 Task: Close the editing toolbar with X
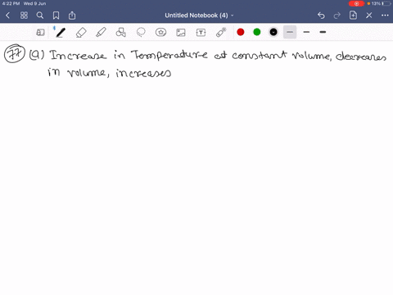pyautogui.click(x=369, y=16)
